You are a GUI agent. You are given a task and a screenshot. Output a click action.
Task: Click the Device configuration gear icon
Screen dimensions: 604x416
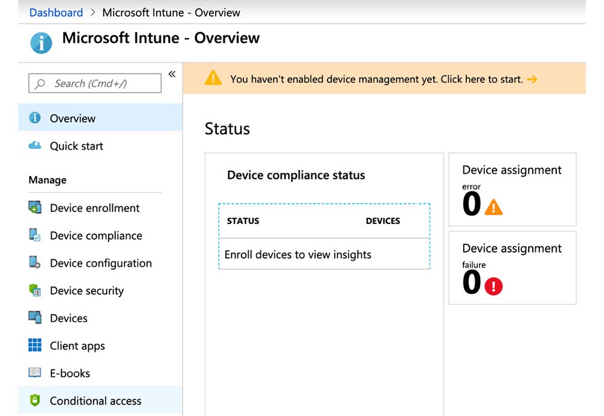coord(35,263)
